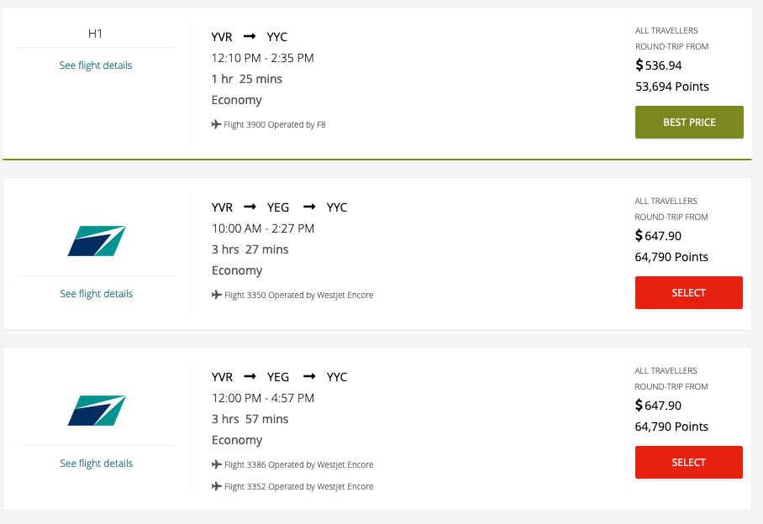Click the airplane icon beside Flight 3352

coord(215,486)
